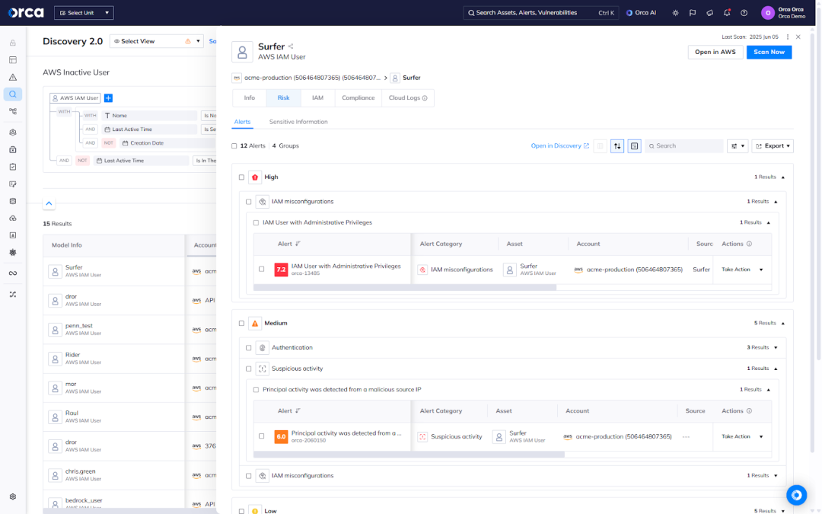Open the Export dropdown

(773, 145)
